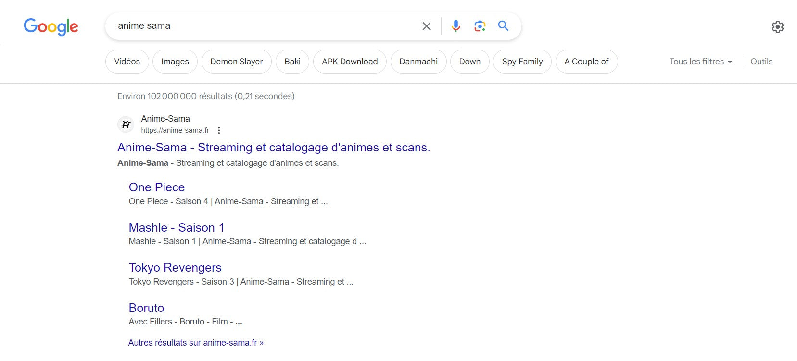The height and width of the screenshot is (361, 797).
Task: Open the Boruto sitelink
Action: (x=146, y=308)
